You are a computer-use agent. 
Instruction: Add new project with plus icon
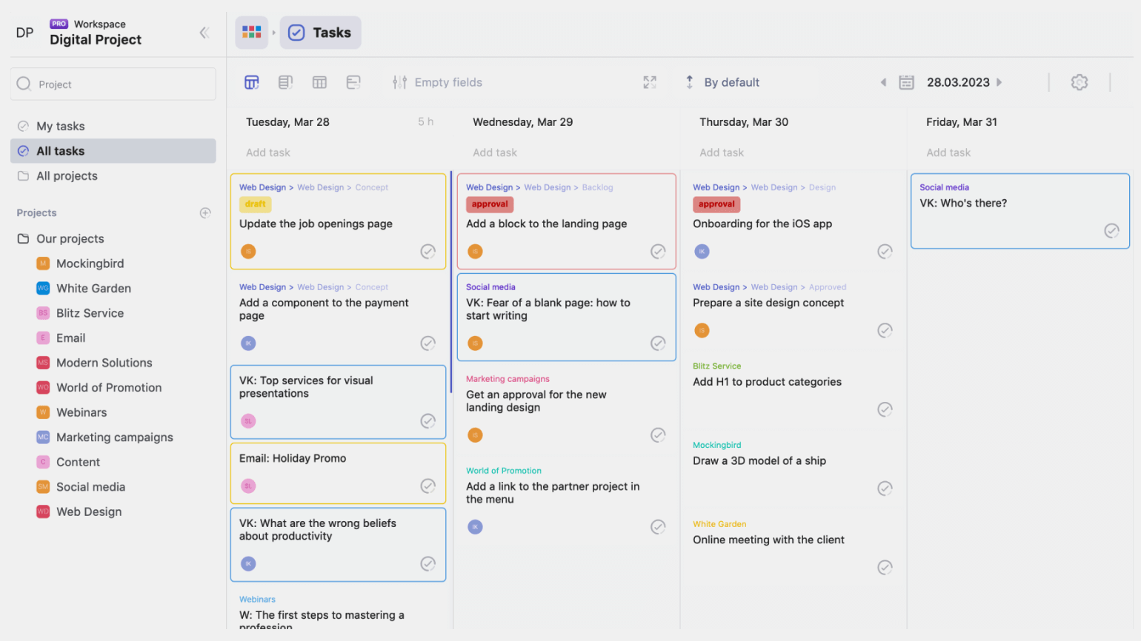[205, 213]
